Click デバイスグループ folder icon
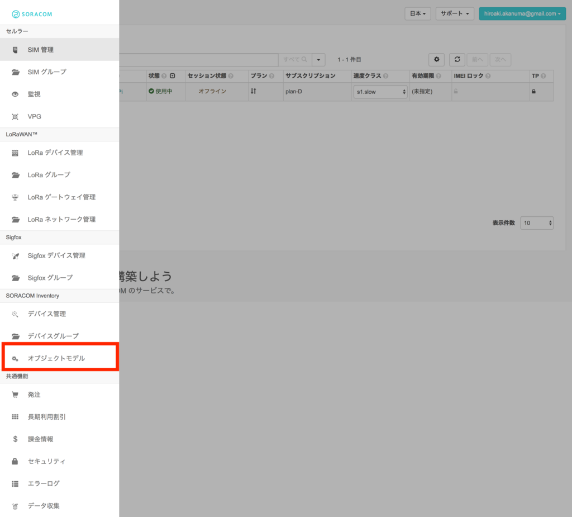 click(x=15, y=336)
